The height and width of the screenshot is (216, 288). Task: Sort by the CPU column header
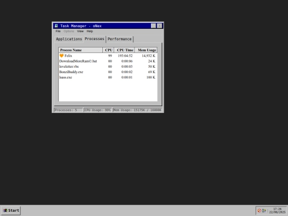pyautogui.click(x=108, y=50)
